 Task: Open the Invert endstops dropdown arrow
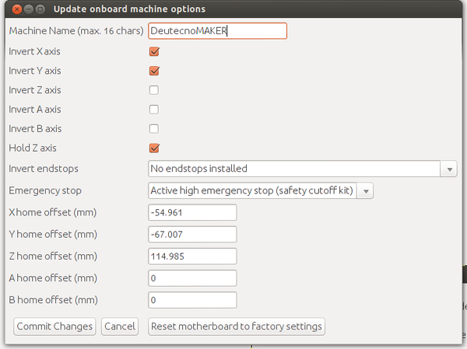tap(450, 169)
